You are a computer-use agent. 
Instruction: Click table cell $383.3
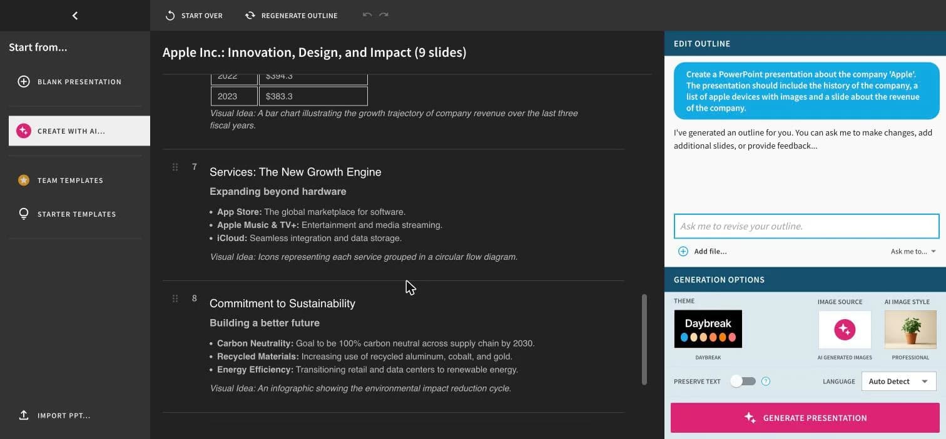[x=313, y=96]
